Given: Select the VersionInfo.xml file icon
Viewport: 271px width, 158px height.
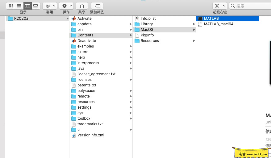Looking at the screenshot, I should tap(74, 135).
